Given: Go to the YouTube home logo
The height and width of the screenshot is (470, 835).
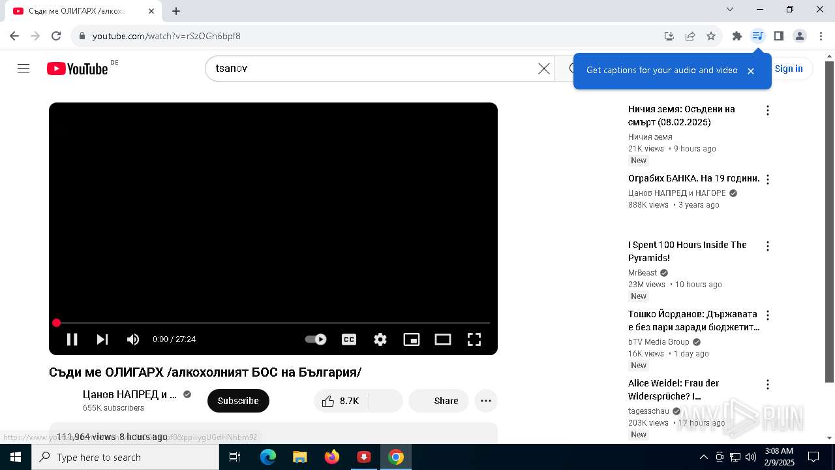Looking at the screenshot, I should pos(77,69).
